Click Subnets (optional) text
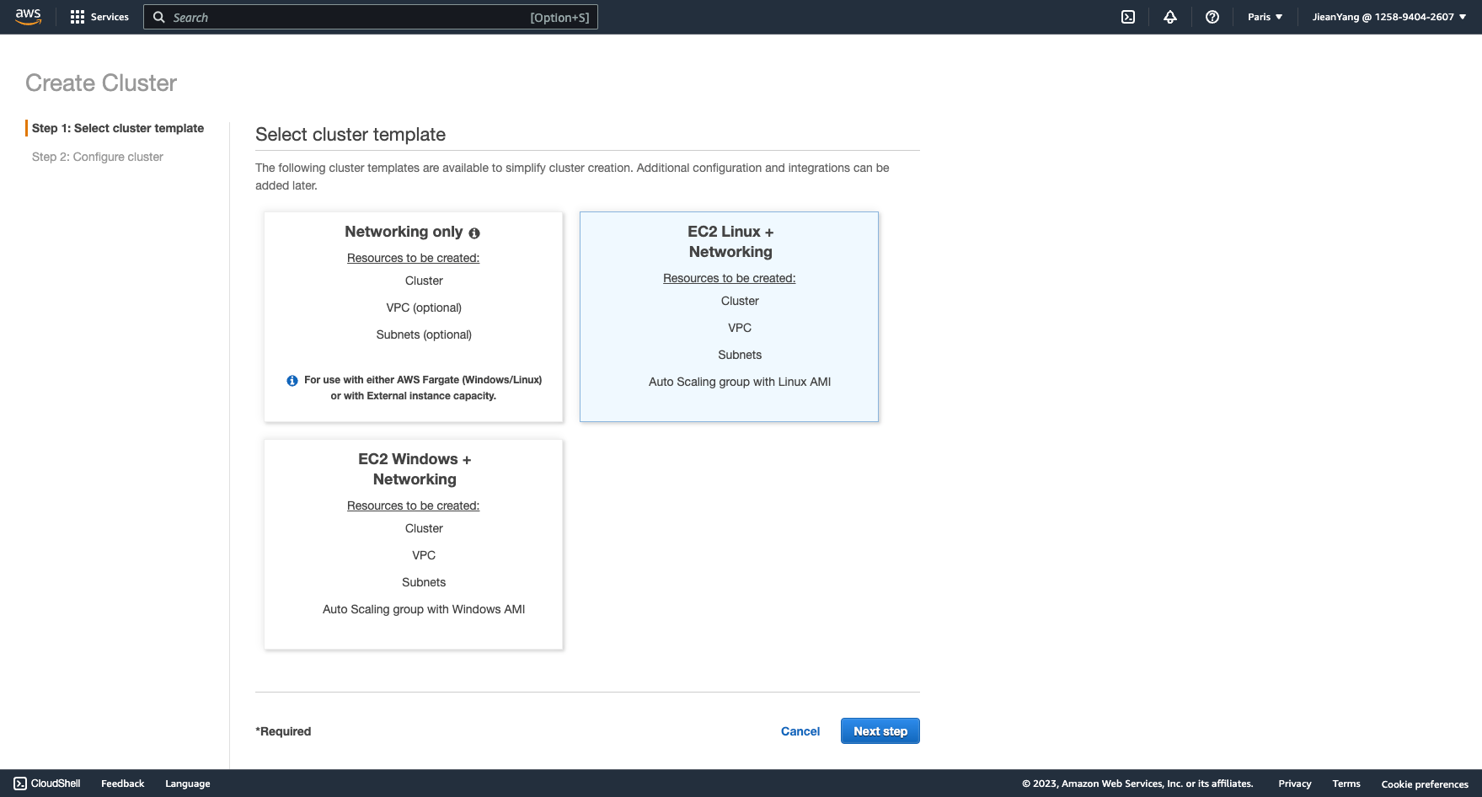The image size is (1482, 797). [x=424, y=334]
